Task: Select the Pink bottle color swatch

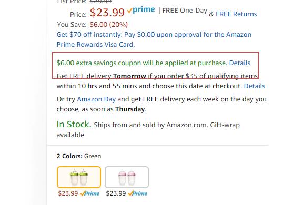Action: [x=127, y=177]
